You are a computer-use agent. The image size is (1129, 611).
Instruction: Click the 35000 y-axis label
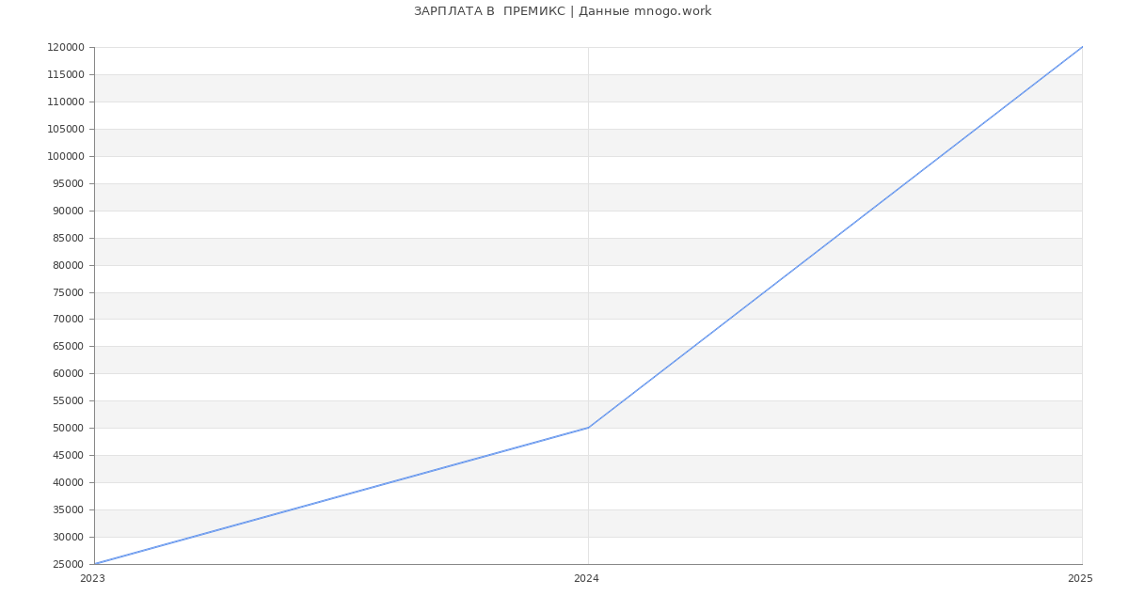(69, 509)
